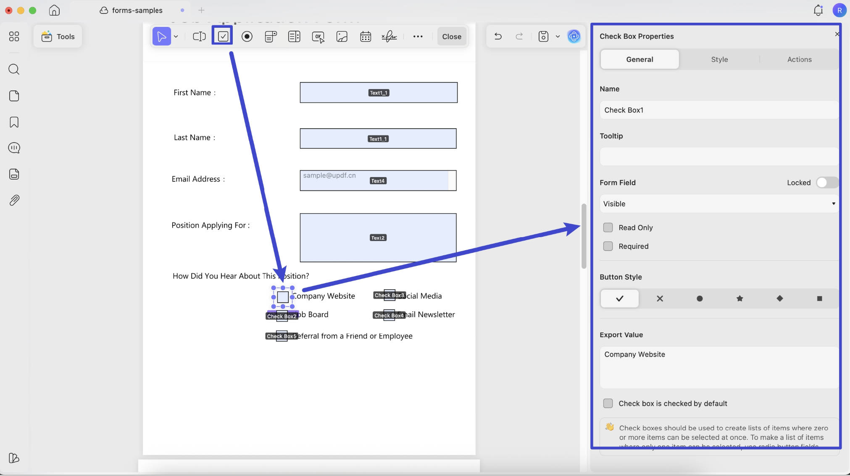Select the Radio Button form tool
850x476 pixels.
pos(247,37)
